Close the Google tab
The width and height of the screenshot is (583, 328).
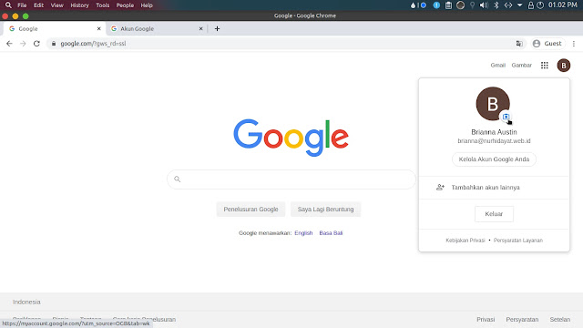coord(99,28)
